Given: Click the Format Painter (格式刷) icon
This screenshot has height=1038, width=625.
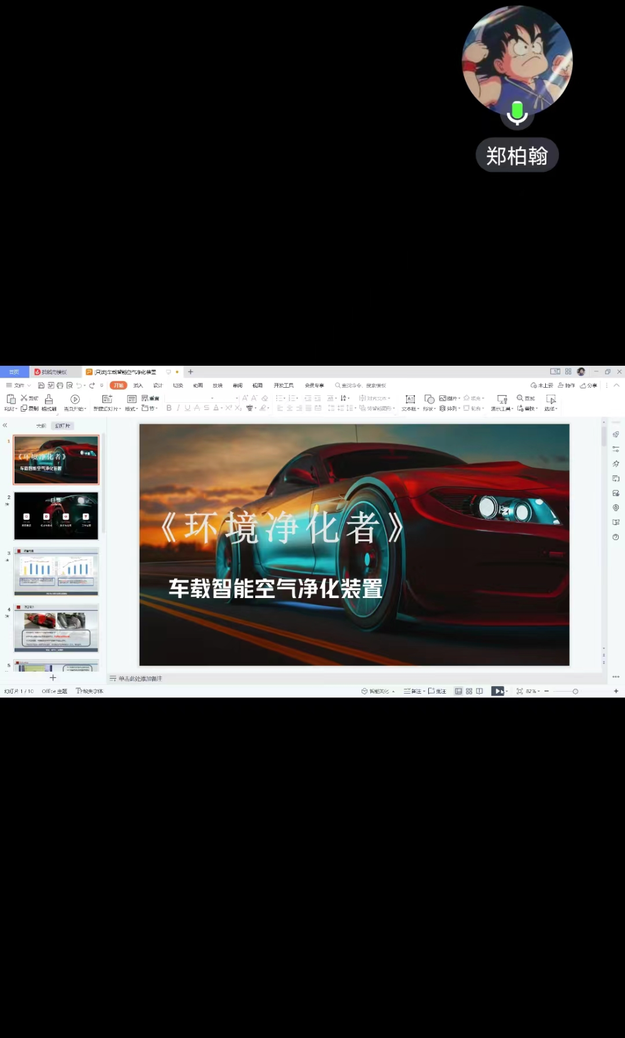Looking at the screenshot, I should 49,400.
